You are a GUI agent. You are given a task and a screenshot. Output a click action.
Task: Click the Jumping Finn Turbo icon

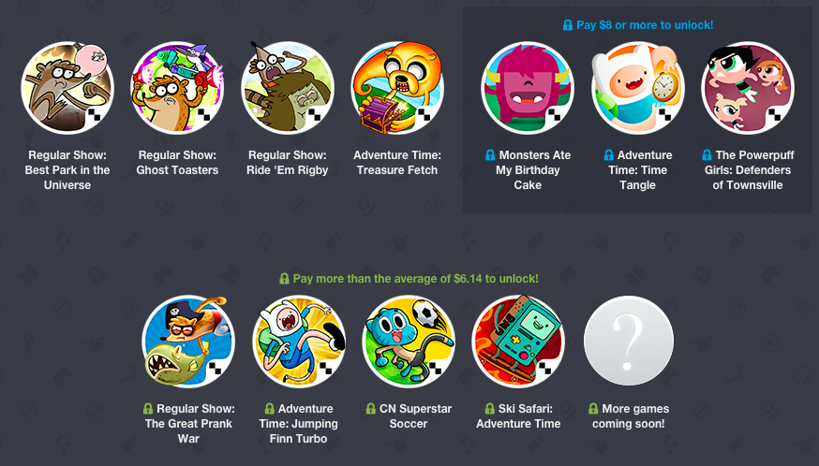pos(298,342)
